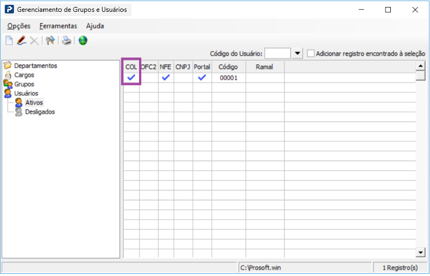This screenshot has height=276, width=430.
Task: Click the Usuários user icon
Action: [8, 93]
